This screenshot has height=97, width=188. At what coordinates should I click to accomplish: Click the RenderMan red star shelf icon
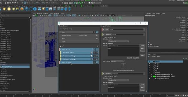pyautogui.click(x=22, y=9)
